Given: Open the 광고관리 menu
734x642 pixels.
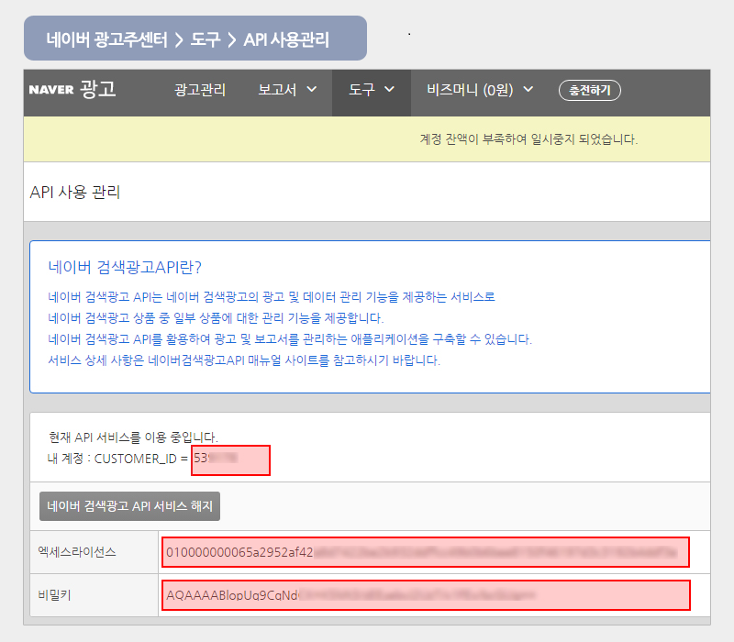Looking at the screenshot, I should 200,89.
